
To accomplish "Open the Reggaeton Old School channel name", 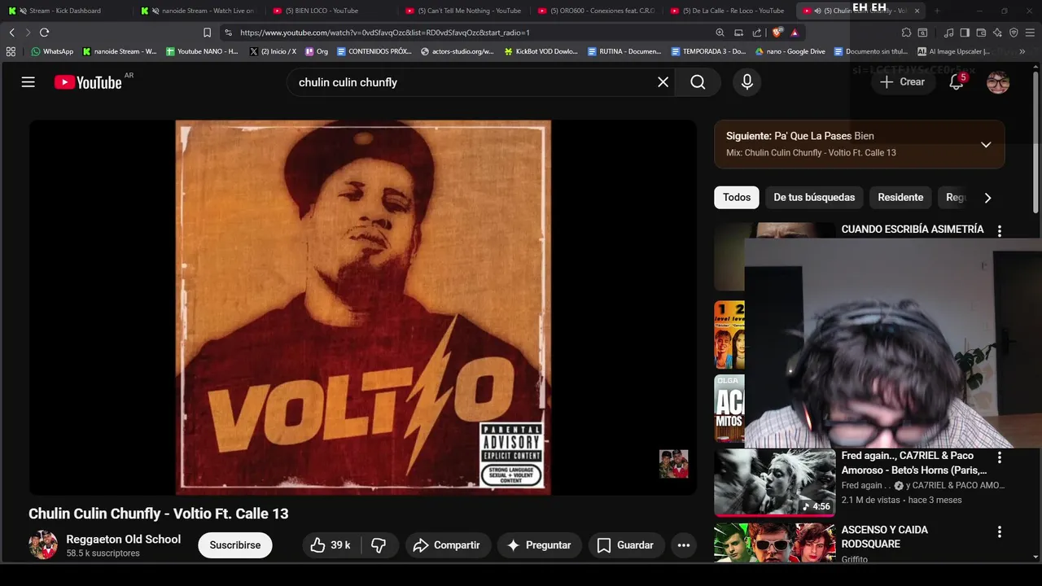I will coord(124,539).
